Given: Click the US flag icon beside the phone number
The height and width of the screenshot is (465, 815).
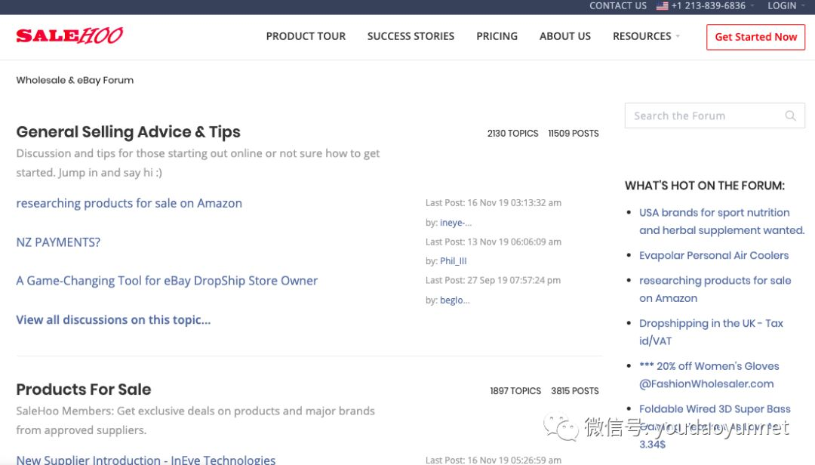Looking at the screenshot, I should (x=663, y=6).
